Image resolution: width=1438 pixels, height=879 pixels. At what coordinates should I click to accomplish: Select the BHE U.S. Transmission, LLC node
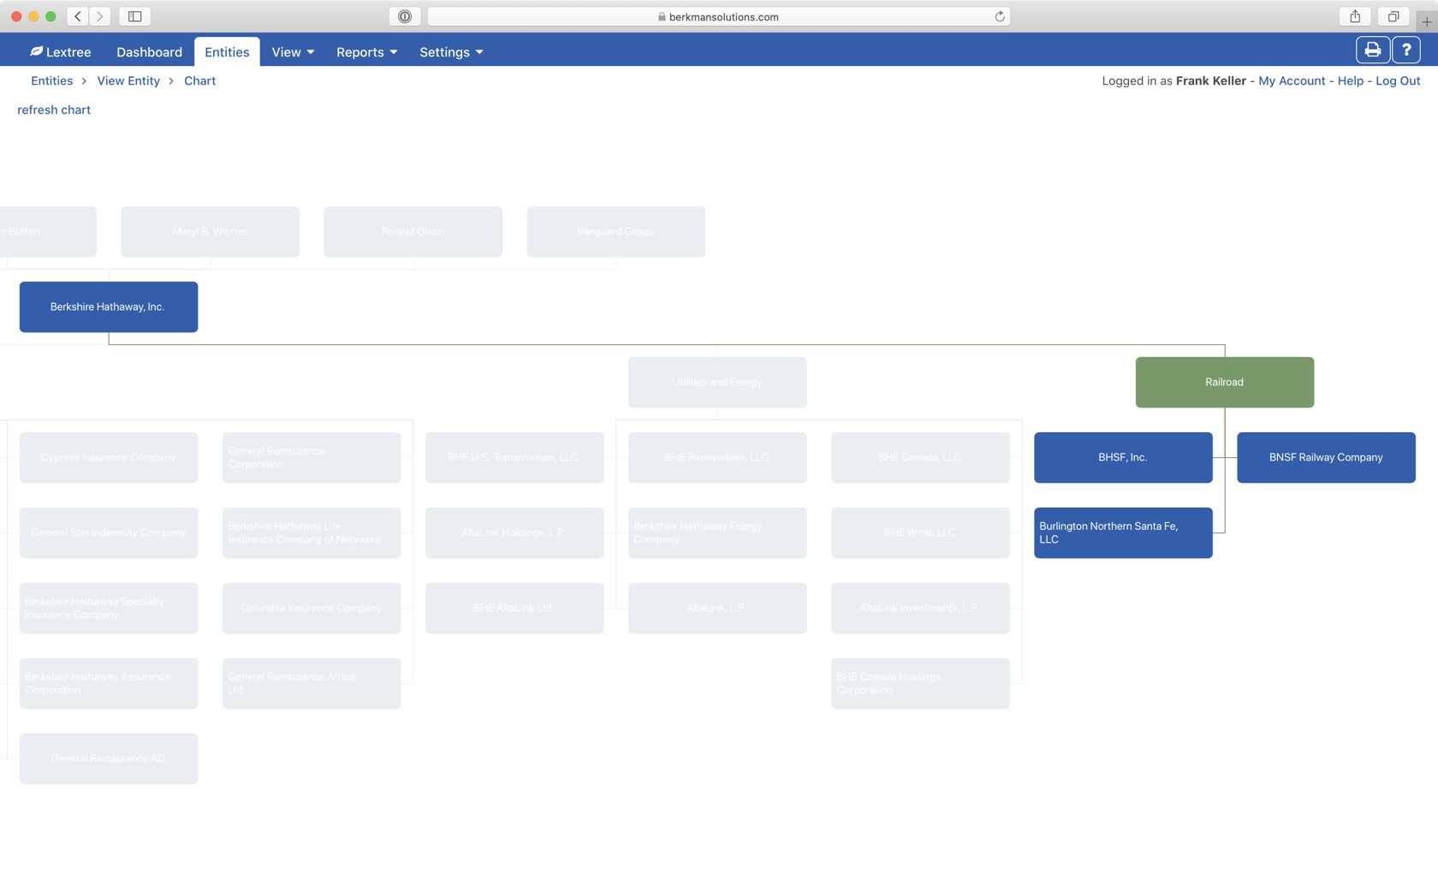(514, 457)
